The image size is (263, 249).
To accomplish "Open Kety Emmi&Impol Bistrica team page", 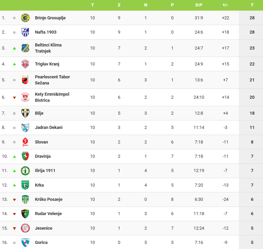I will click(x=52, y=97).
